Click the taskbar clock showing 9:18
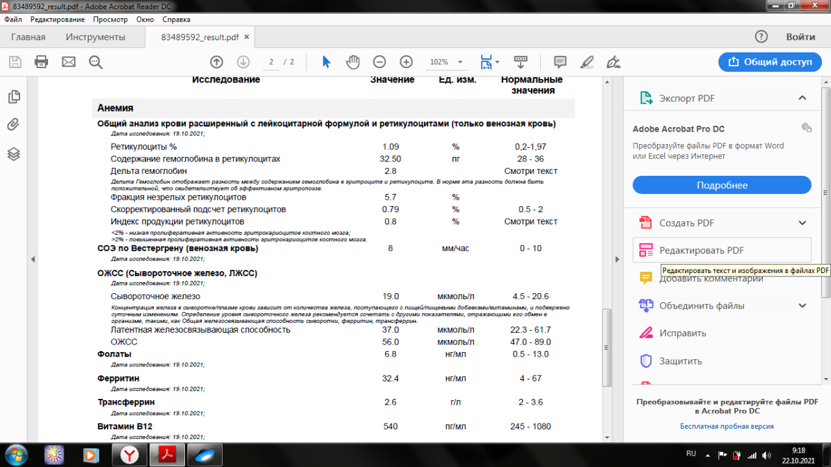The width and height of the screenshot is (831, 467). (x=799, y=450)
